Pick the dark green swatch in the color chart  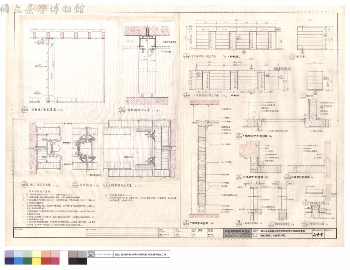click(27, 261)
